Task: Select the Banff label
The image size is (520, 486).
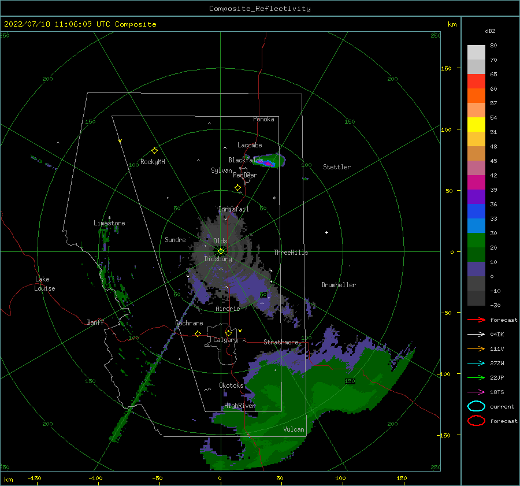Action: point(95,322)
